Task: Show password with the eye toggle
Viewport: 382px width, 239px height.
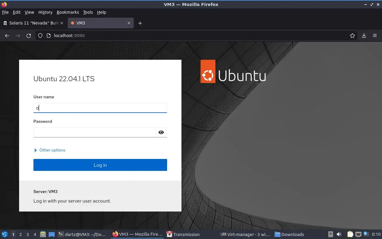Action: pos(161,132)
